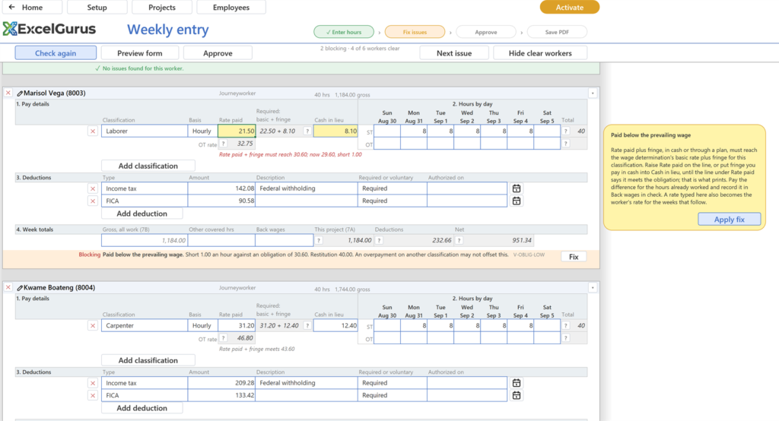Change Carpenter Hourly basis
This screenshot has width=779, height=421.
point(202,326)
